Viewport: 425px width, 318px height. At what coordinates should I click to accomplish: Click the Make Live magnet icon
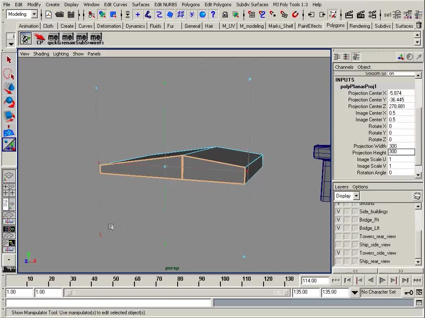pos(295,14)
